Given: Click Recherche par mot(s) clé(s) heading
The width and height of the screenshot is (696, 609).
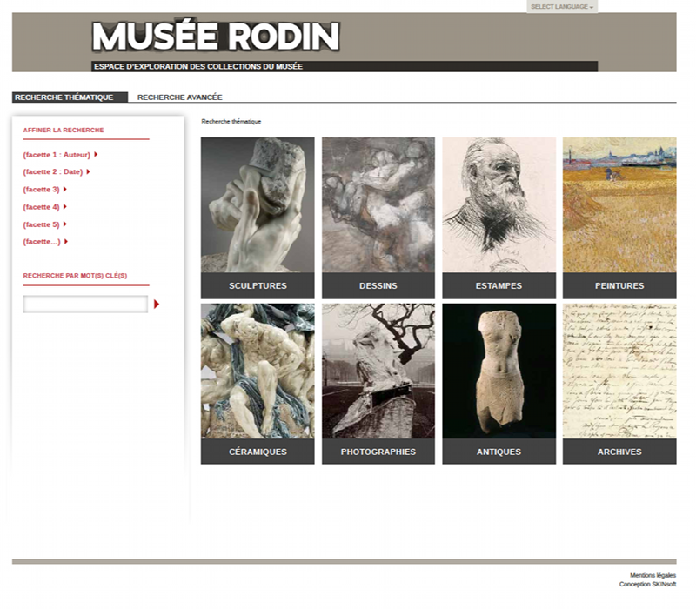Looking at the screenshot, I should (x=75, y=276).
